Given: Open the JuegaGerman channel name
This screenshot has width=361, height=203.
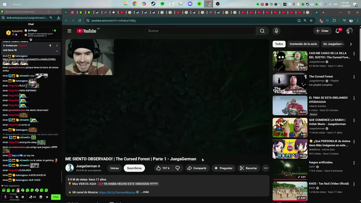Looking at the screenshot, I should tap(86, 166).
